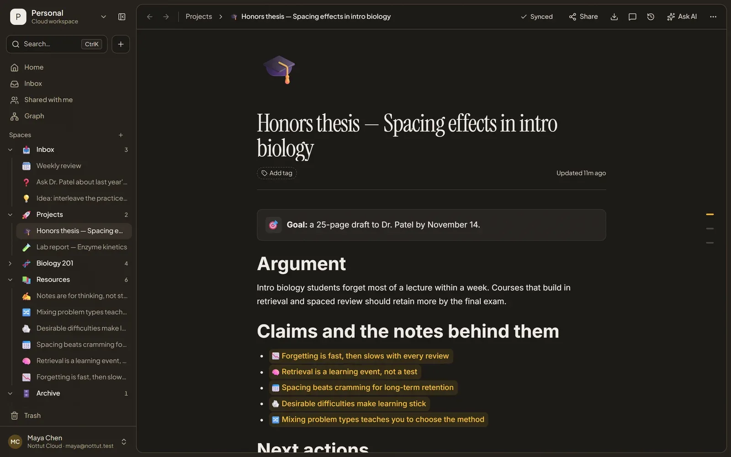Click the Synced status indicator
731x457 pixels.
coord(537,17)
